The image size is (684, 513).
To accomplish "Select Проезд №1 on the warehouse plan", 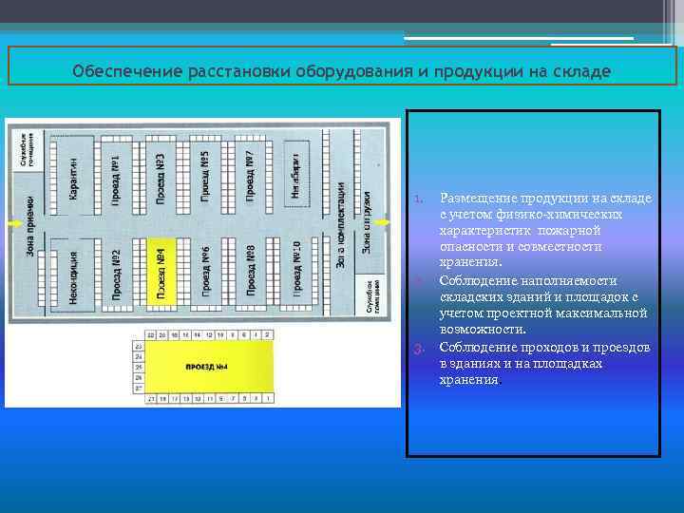I will click(116, 180).
